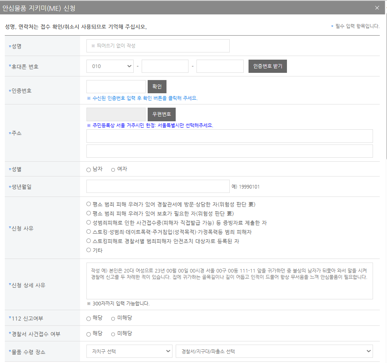387x363 pixels.
Task: Close the 안심물품 지키미 application dialog
Action: coord(377,7)
